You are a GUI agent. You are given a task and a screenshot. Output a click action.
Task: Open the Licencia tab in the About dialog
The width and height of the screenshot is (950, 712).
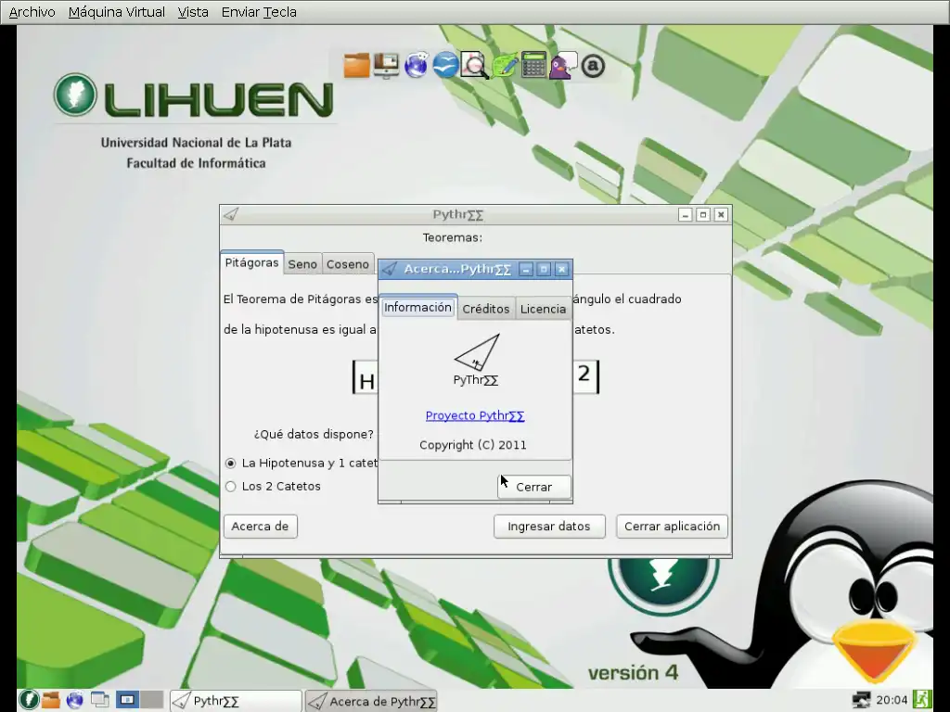[x=543, y=309]
